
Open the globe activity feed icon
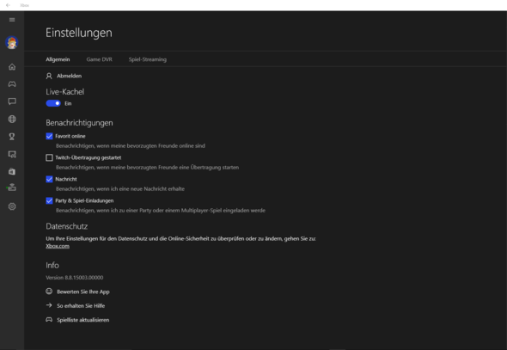[12, 119]
